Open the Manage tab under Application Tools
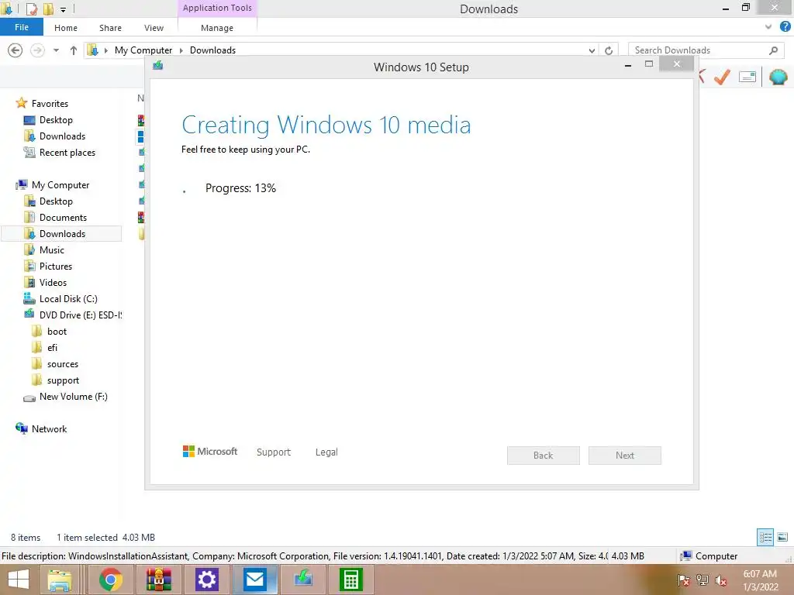 point(217,28)
